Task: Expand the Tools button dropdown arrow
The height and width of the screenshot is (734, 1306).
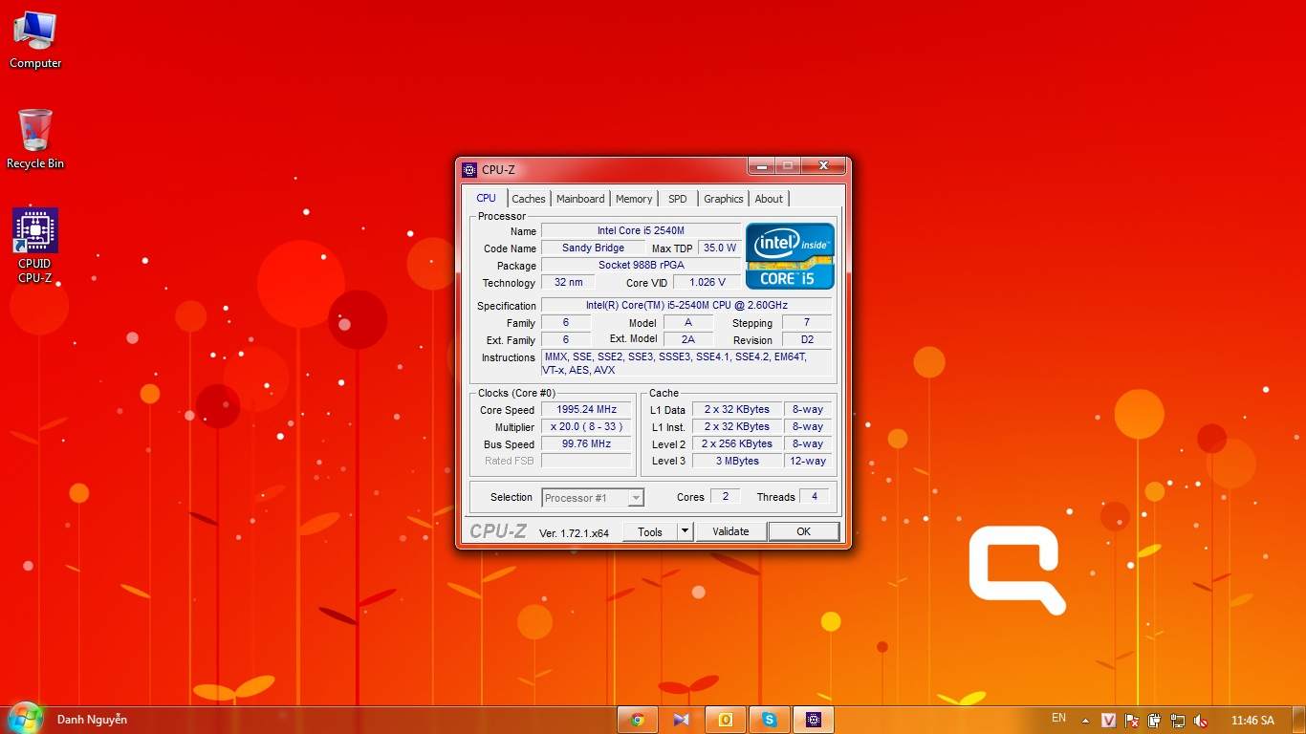Action: coord(685,531)
